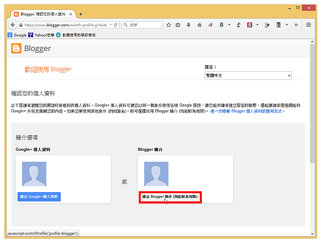Open the Google bookmark in bookmarks bar
This screenshot has width=322, height=242.
click(17, 35)
